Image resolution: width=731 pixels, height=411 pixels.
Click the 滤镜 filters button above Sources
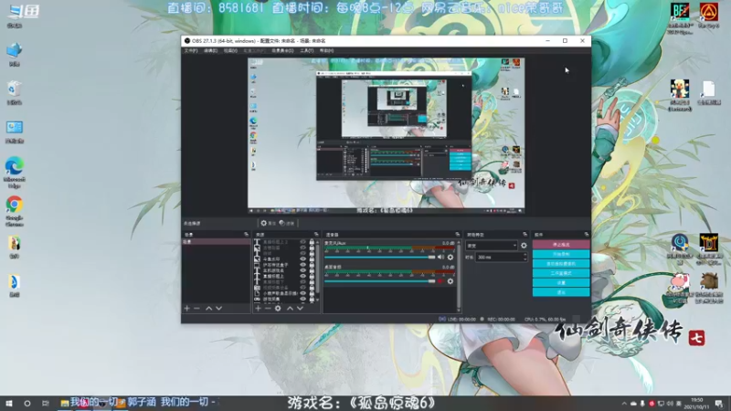287,223
